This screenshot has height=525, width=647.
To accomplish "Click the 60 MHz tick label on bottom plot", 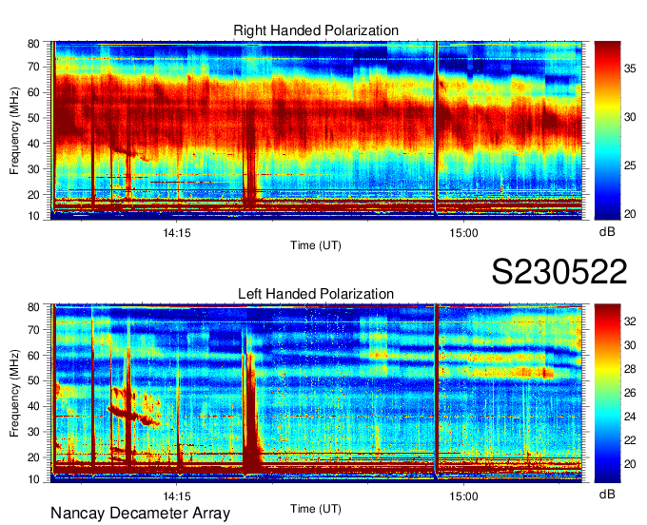I will coord(33,356).
